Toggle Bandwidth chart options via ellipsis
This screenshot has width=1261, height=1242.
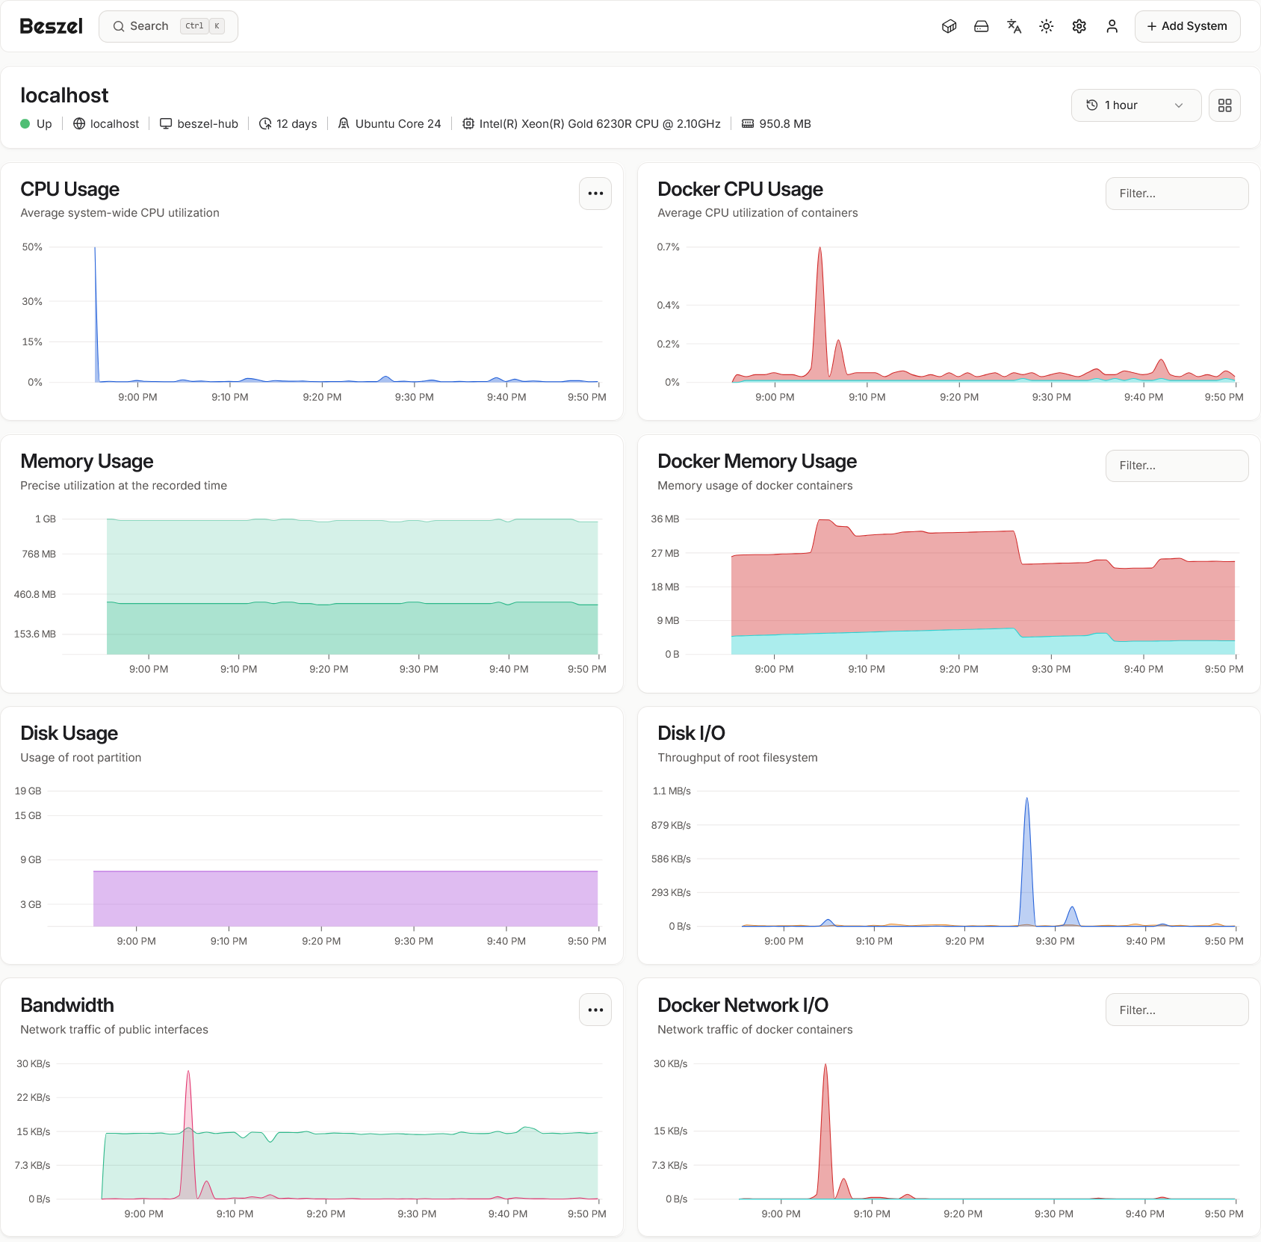tap(595, 1010)
